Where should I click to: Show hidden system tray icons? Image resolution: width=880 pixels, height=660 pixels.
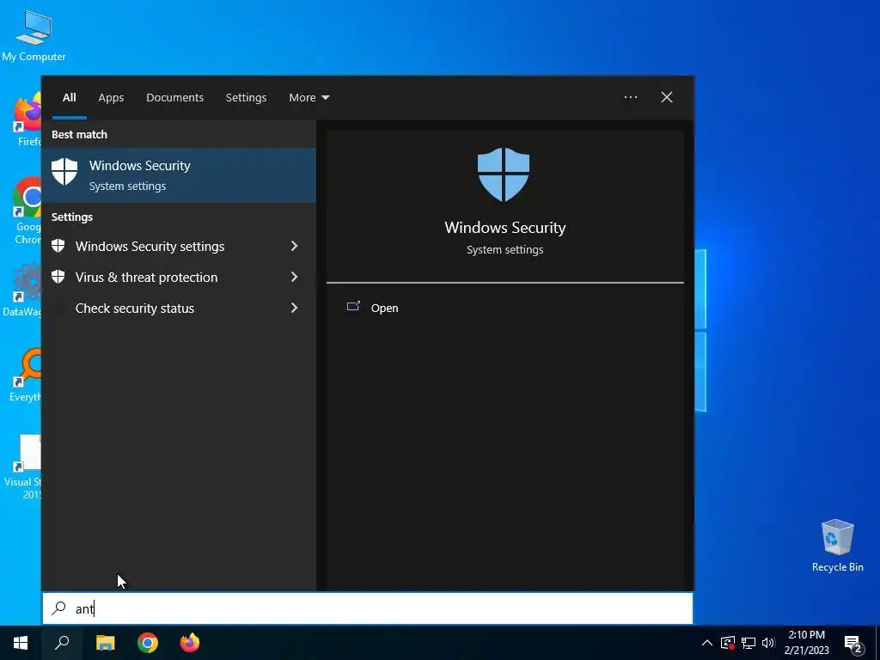(x=707, y=643)
